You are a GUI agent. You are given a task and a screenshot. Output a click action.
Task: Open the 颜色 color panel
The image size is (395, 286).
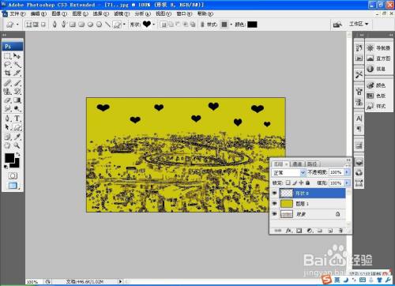coord(376,85)
